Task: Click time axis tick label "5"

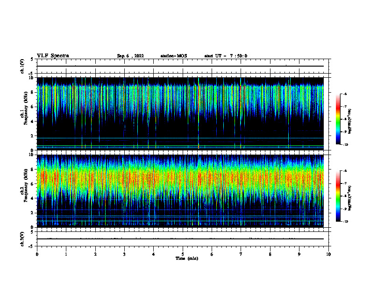Action: tap(183, 254)
